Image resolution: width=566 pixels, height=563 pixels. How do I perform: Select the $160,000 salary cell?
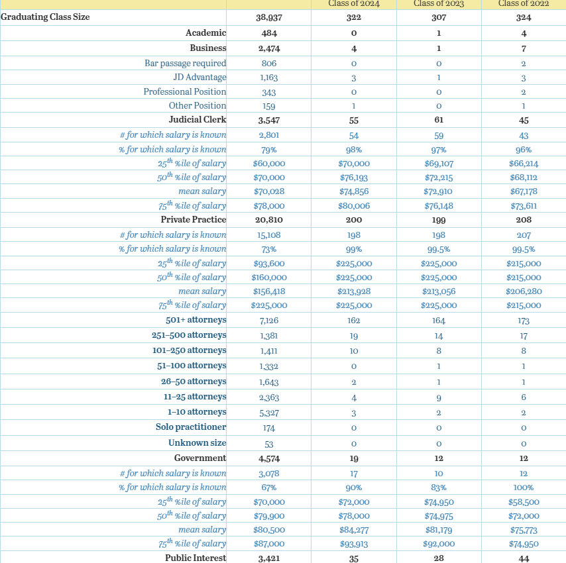click(269, 278)
